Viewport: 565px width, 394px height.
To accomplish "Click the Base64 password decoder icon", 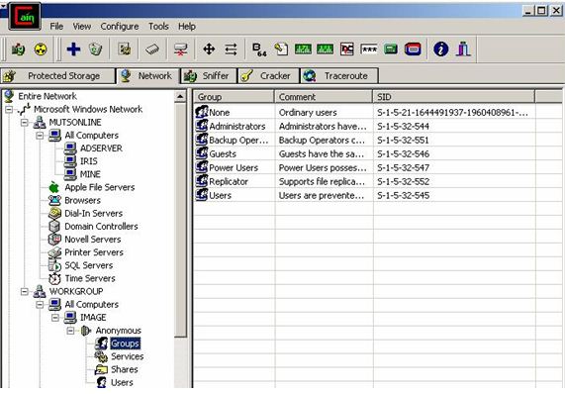I will (259, 49).
